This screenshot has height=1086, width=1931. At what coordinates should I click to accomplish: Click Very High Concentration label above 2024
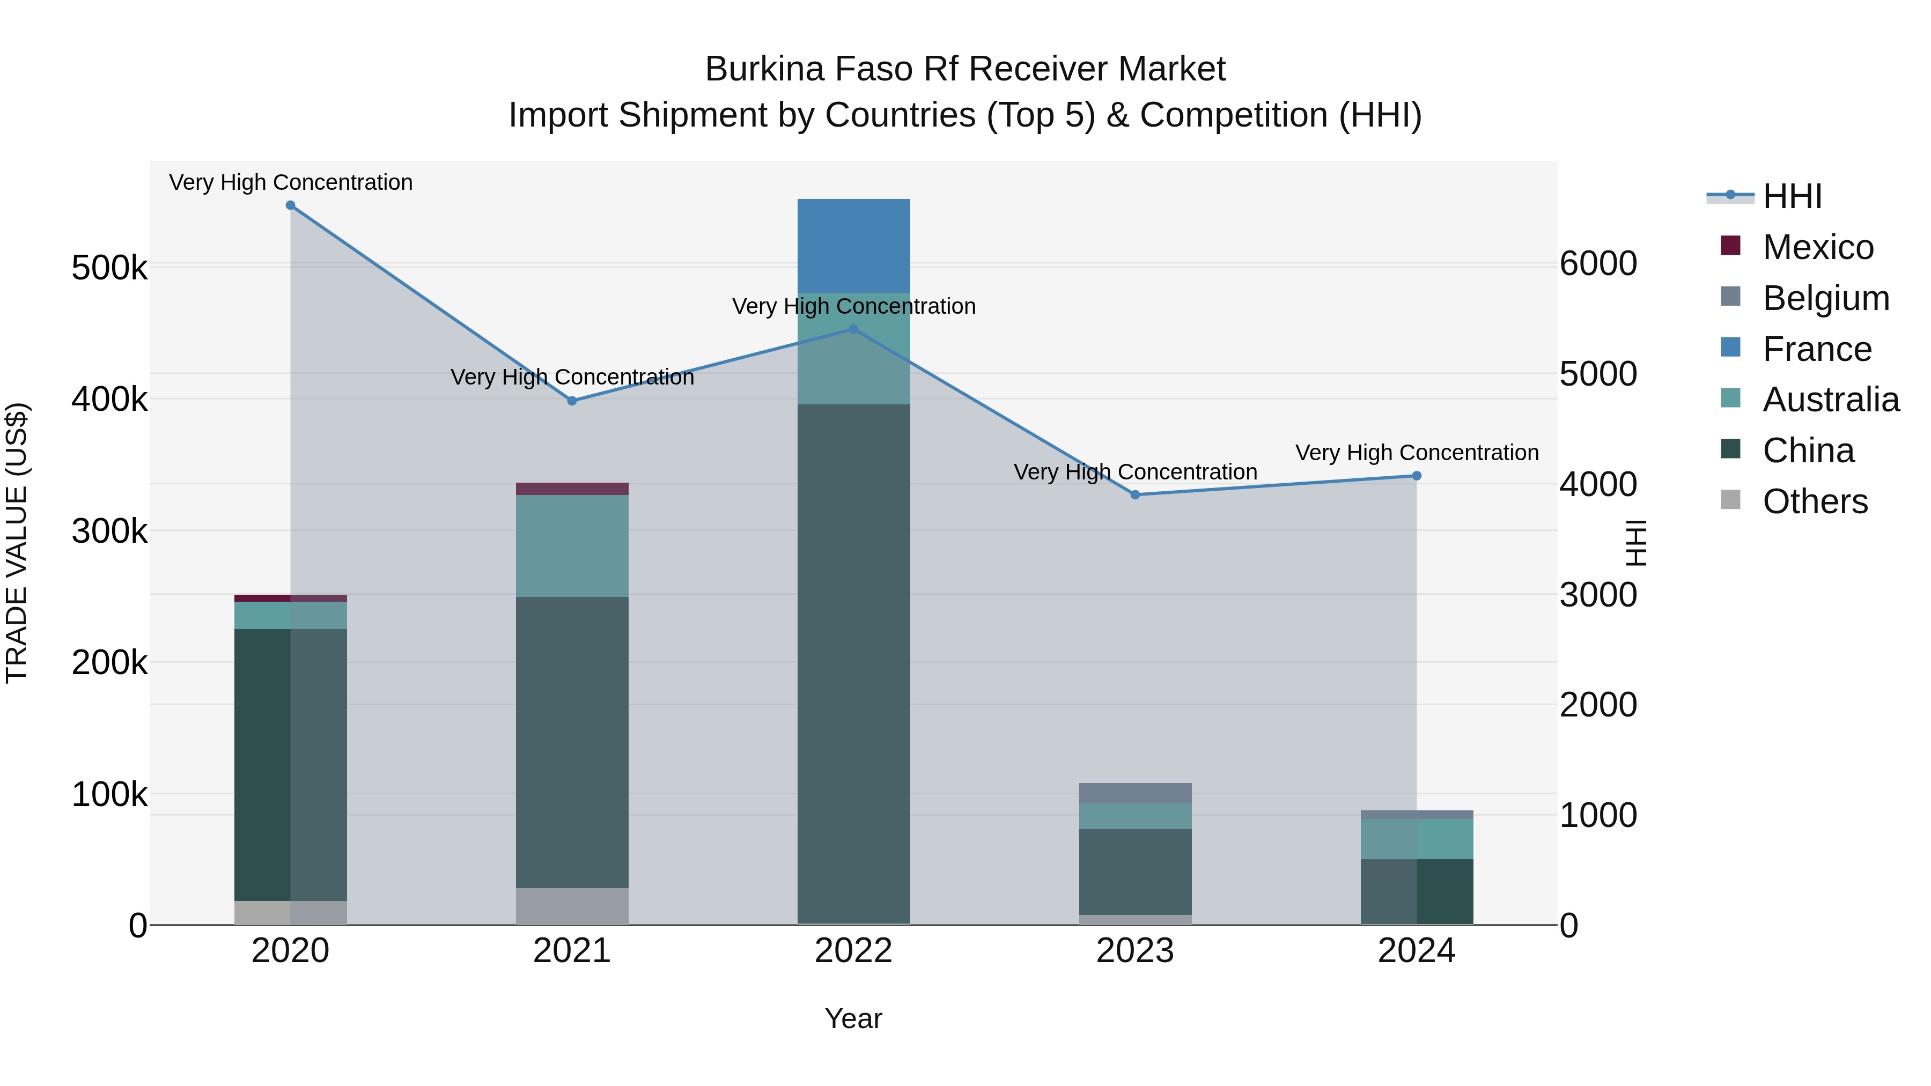[1417, 453]
